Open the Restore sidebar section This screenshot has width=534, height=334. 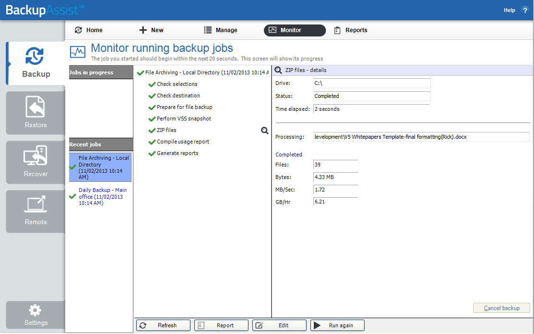(x=36, y=113)
